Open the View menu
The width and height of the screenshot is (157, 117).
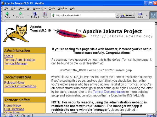(x=21, y=9)
